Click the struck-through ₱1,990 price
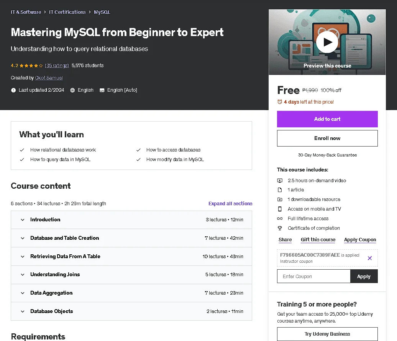The width and height of the screenshot is (397, 341). point(310,91)
